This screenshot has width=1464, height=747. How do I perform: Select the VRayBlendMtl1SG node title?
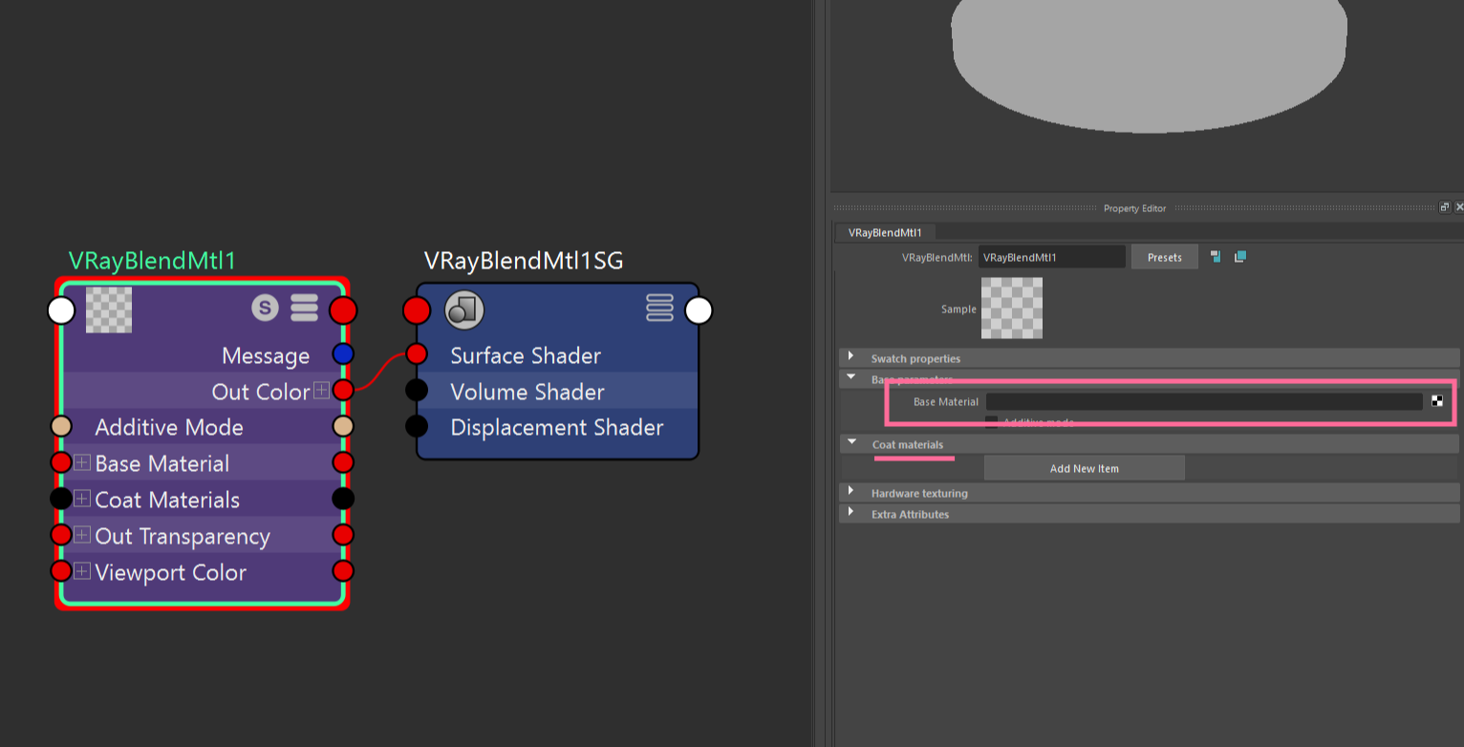524,261
